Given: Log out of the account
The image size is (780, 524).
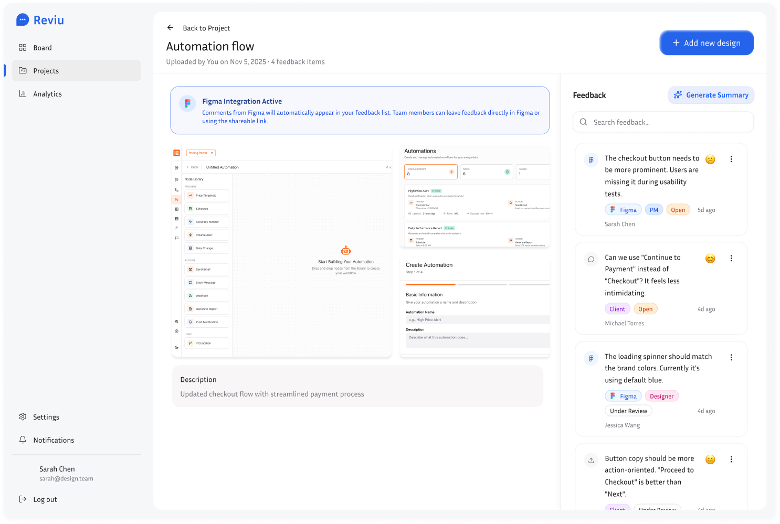Looking at the screenshot, I should click(x=45, y=499).
